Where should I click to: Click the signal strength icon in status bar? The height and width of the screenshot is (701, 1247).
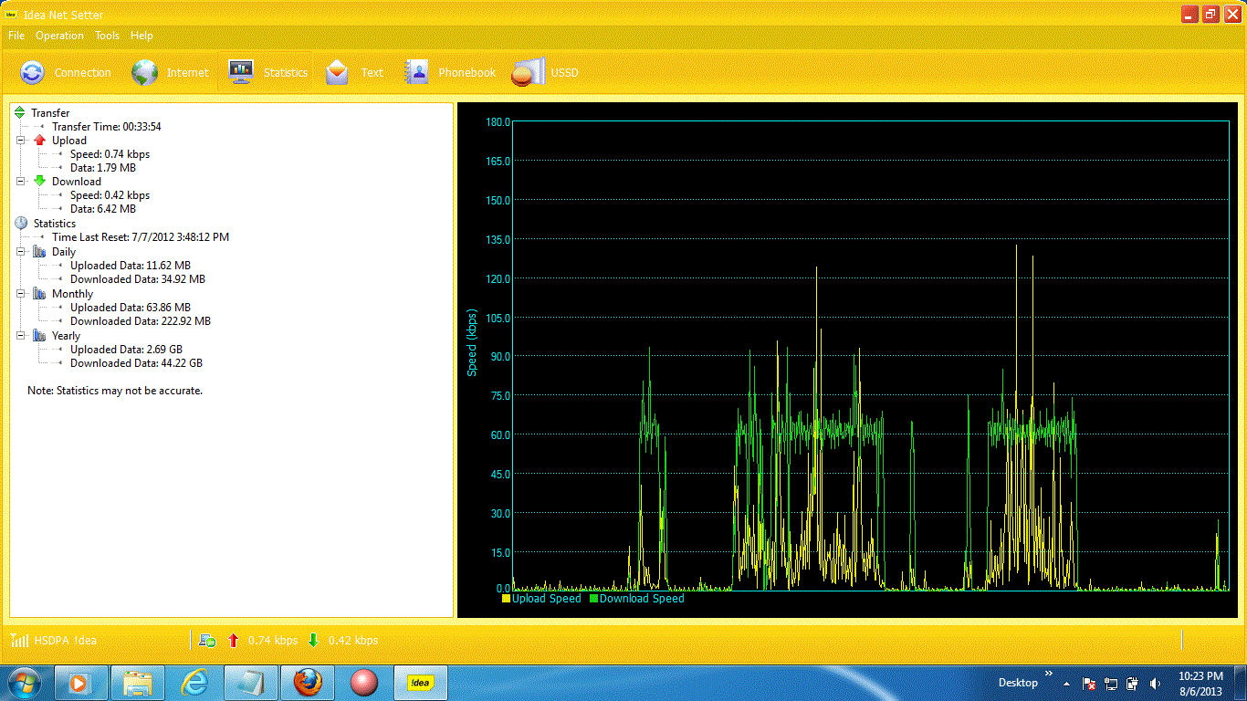coord(19,640)
